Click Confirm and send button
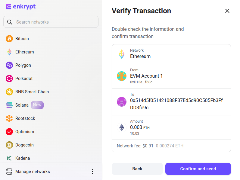 (x=198, y=169)
